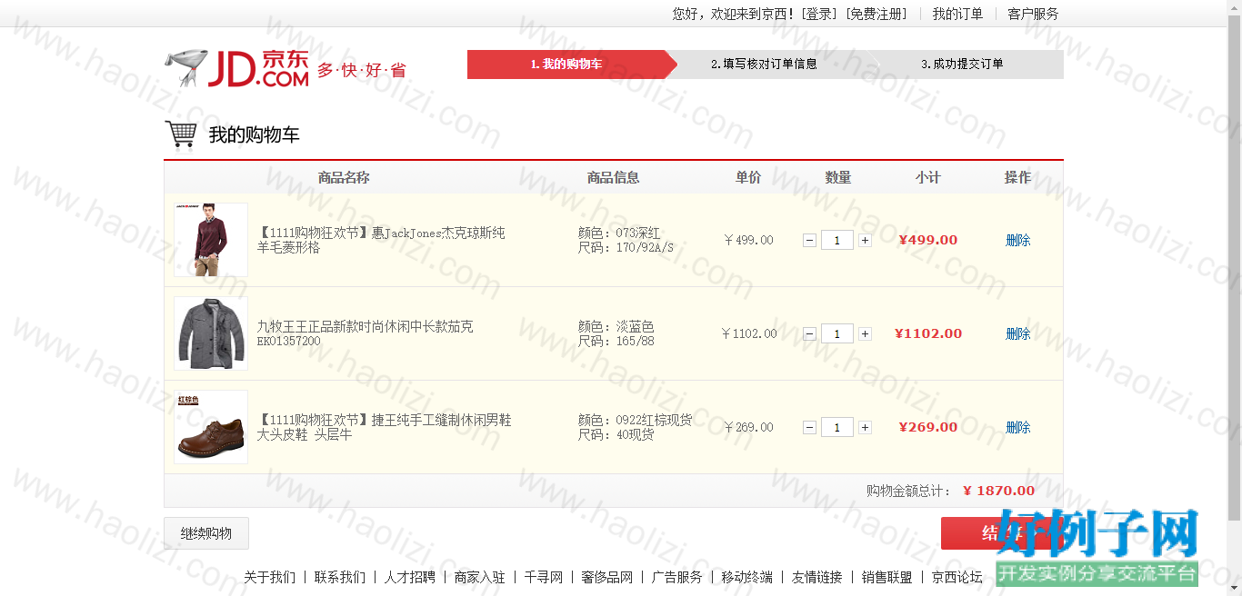Click 颜色:073深红 product info text

(619, 233)
